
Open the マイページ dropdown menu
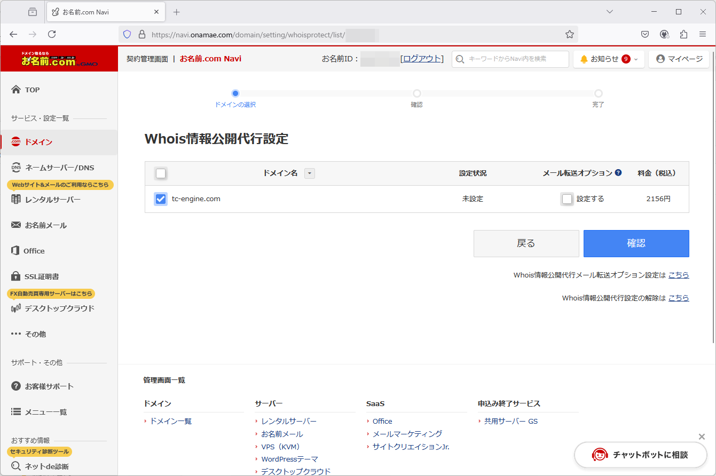coord(679,59)
